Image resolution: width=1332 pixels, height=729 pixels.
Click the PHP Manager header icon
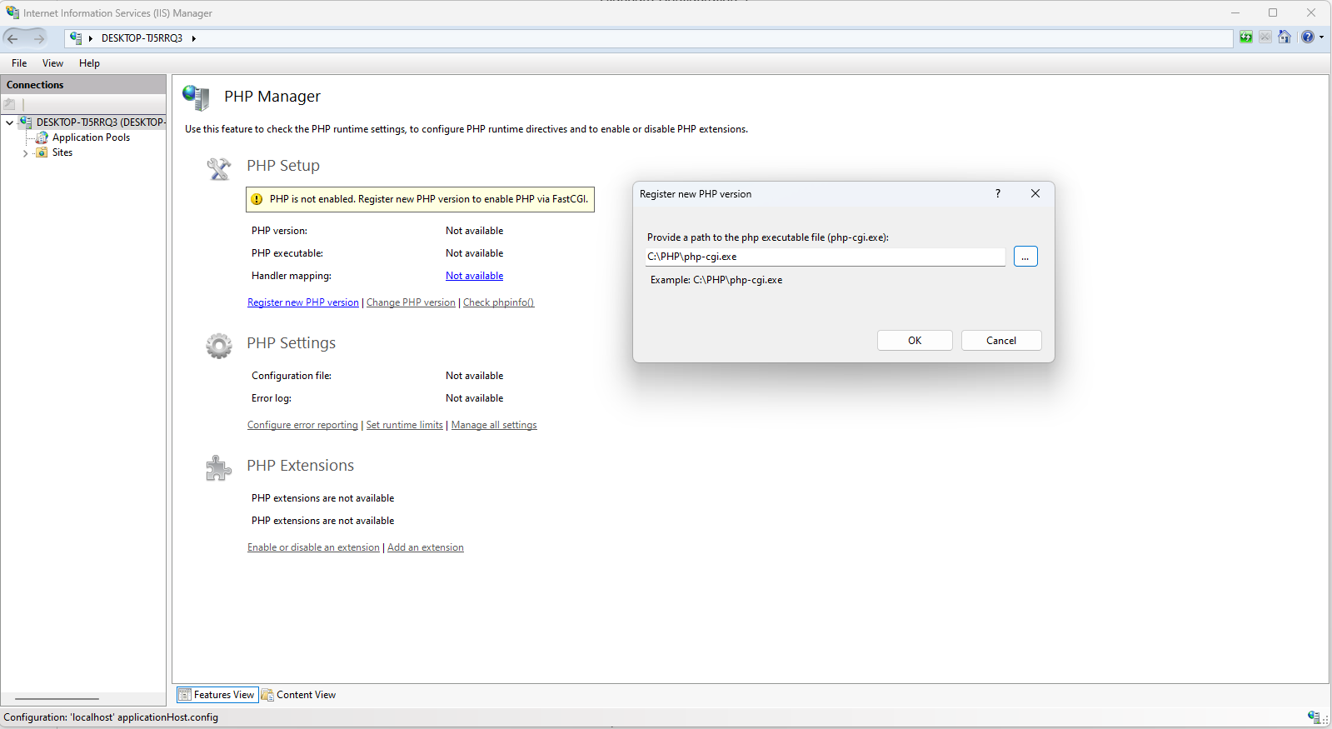click(196, 97)
